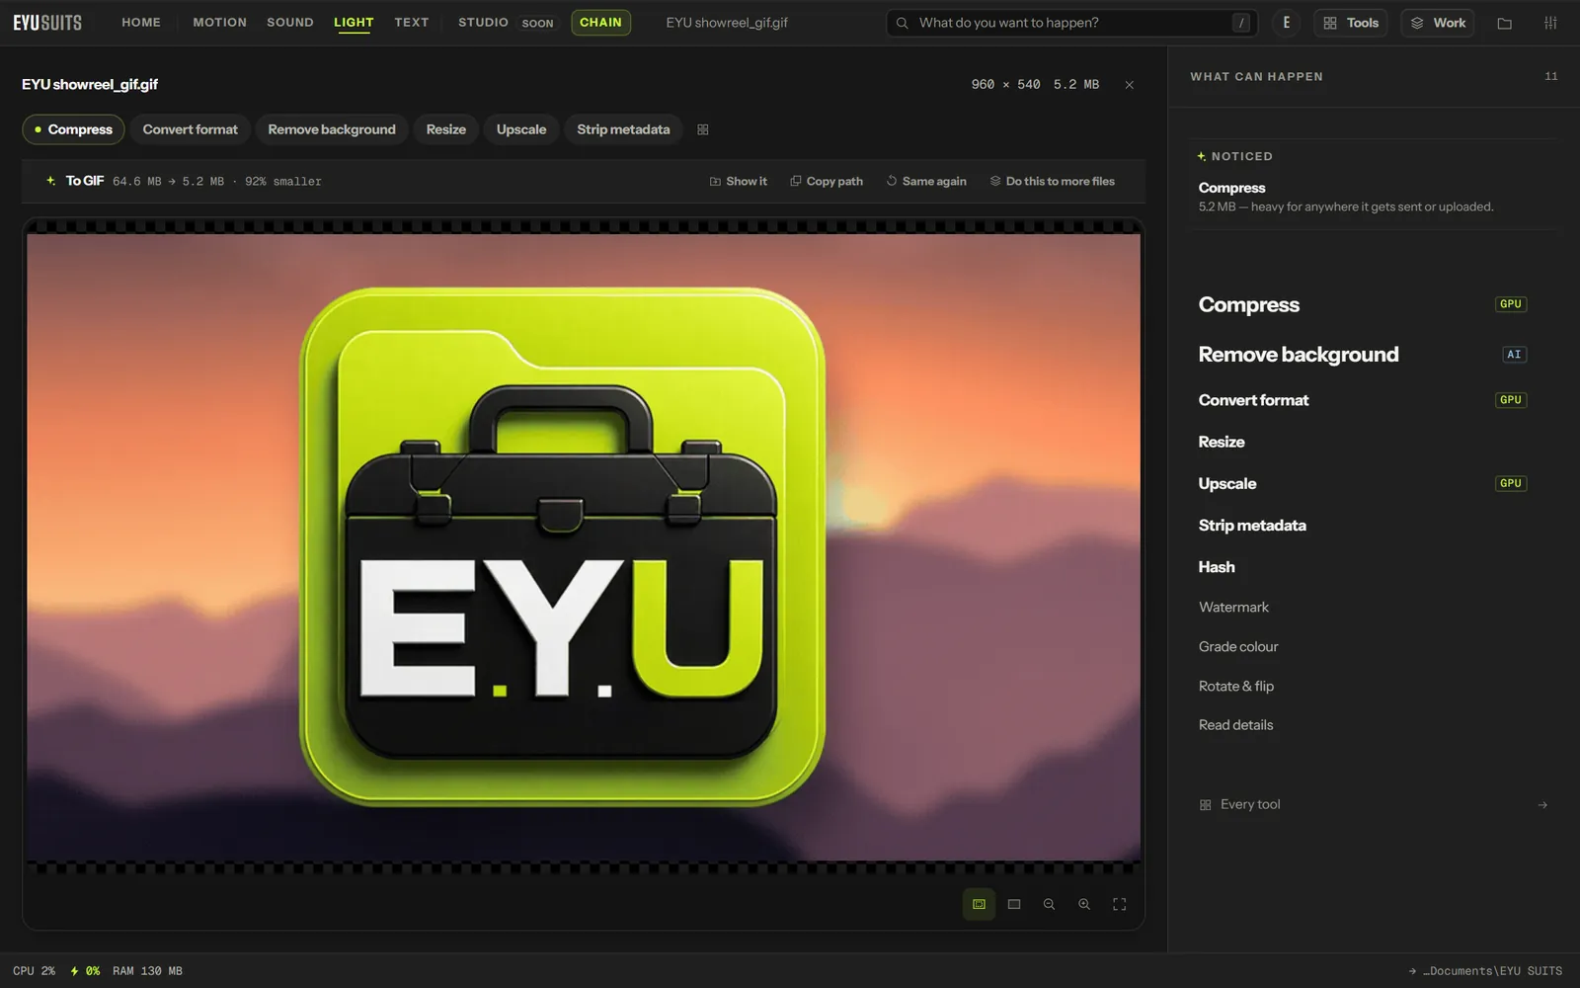Image resolution: width=1580 pixels, height=988 pixels.
Task: Switch to the SOUND tab
Action: pos(289,23)
